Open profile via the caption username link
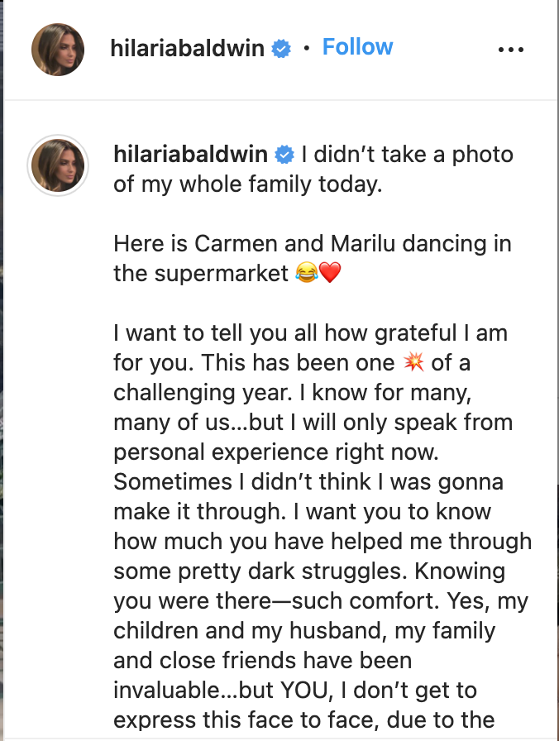Screen dimensions: 559x741 click(191, 155)
